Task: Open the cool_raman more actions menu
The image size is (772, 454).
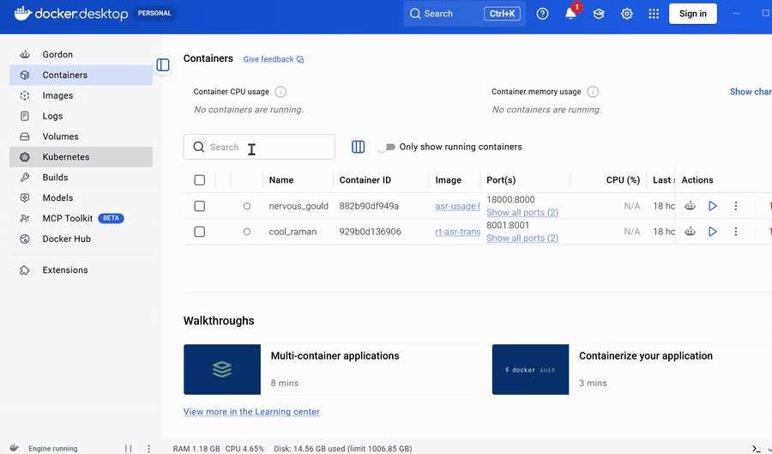Action: pyautogui.click(x=736, y=232)
